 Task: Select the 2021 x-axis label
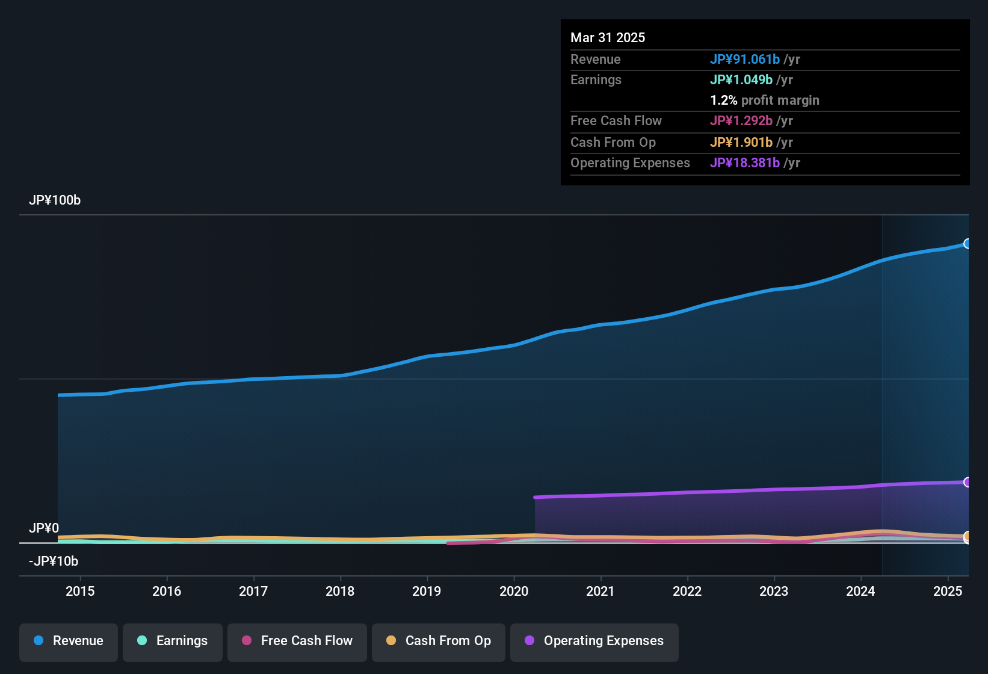(x=601, y=591)
